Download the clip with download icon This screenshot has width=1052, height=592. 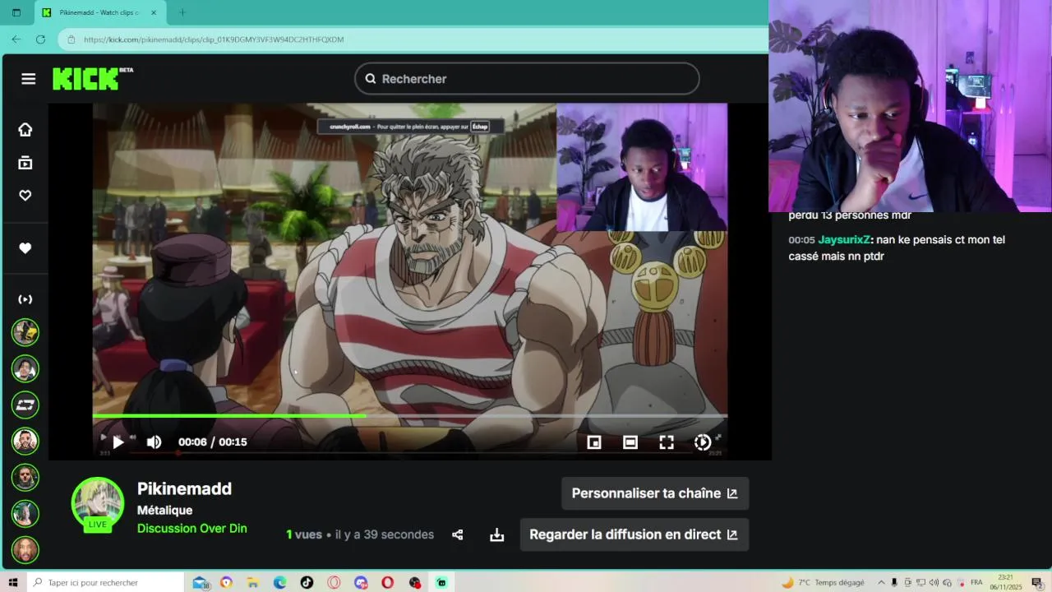click(497, 535)
